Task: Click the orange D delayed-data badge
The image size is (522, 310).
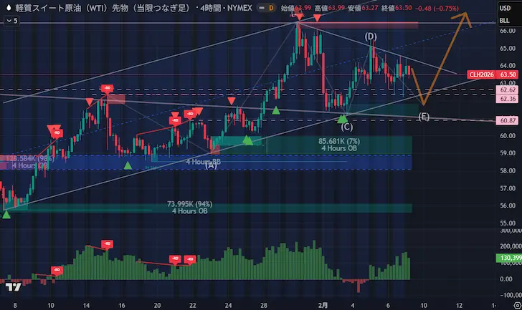Action: [272, 8]
